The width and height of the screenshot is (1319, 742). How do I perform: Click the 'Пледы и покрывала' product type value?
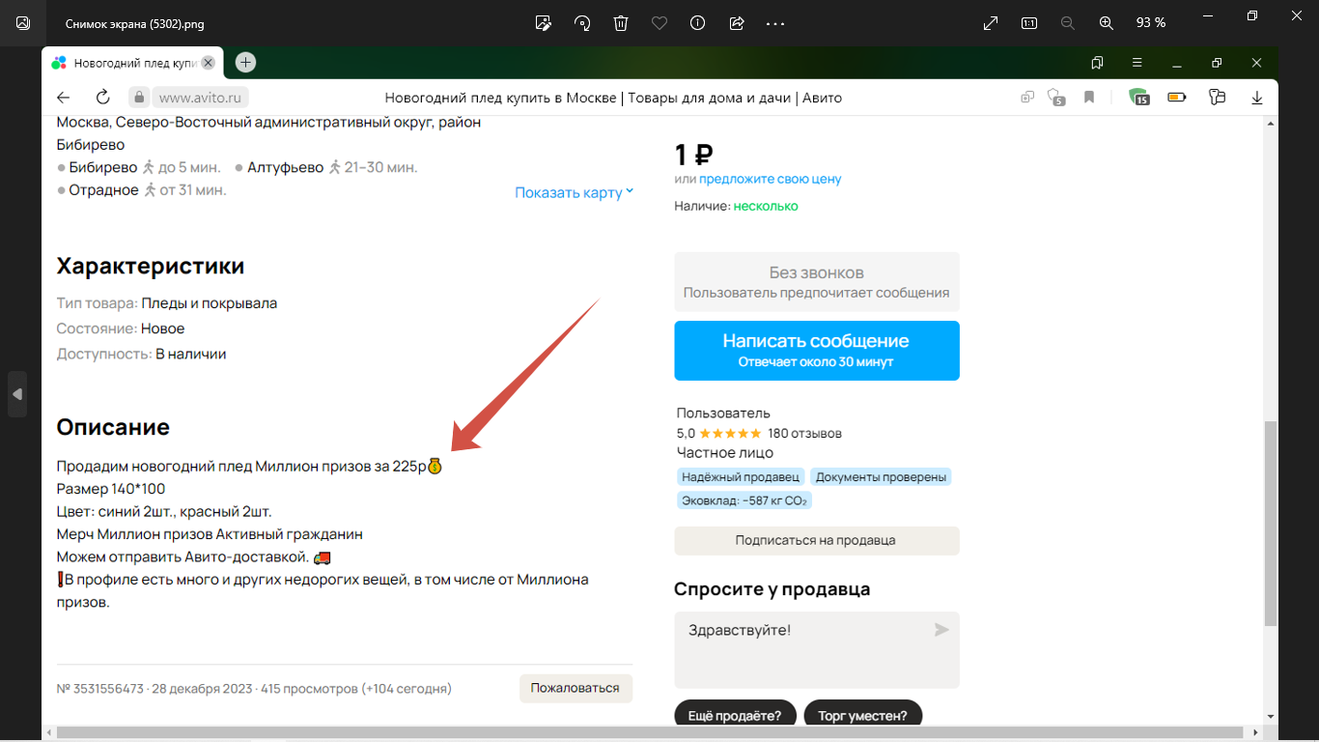(x=210, y=303)
